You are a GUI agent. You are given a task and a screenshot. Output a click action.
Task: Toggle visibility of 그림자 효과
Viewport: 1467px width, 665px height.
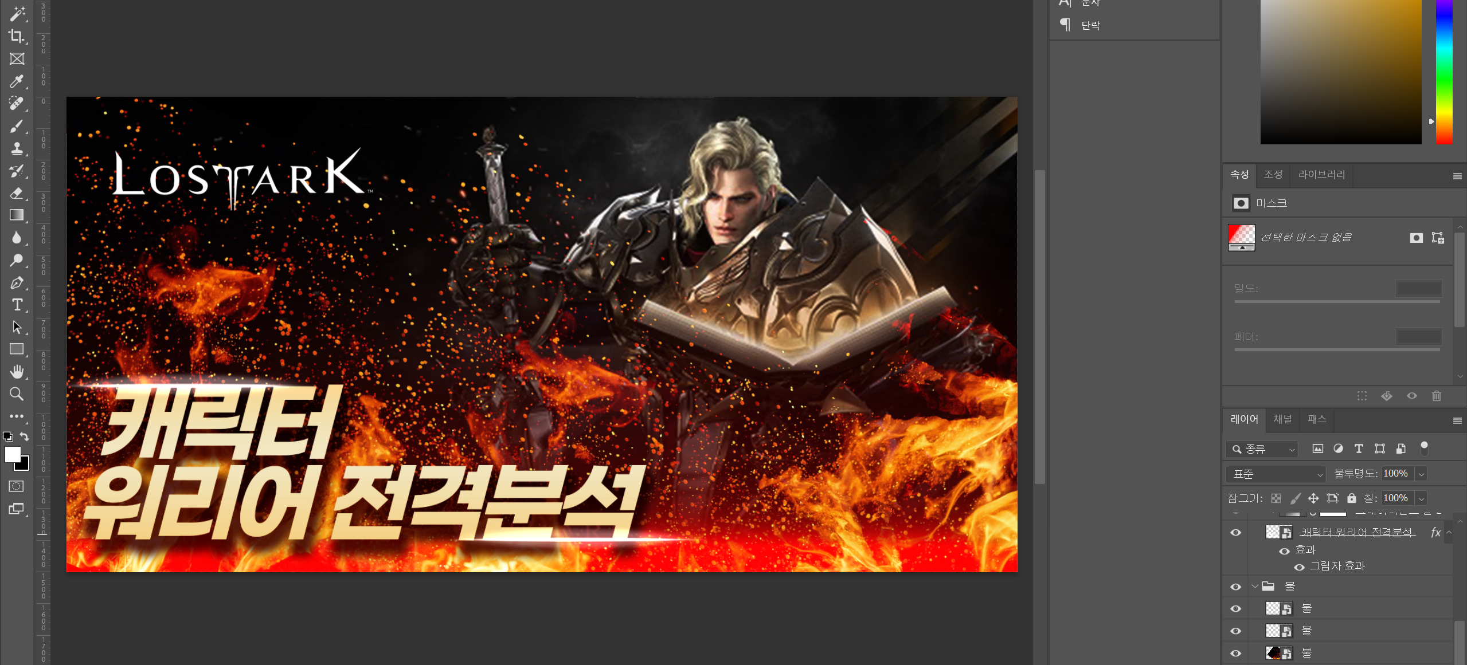(1300, 567)
